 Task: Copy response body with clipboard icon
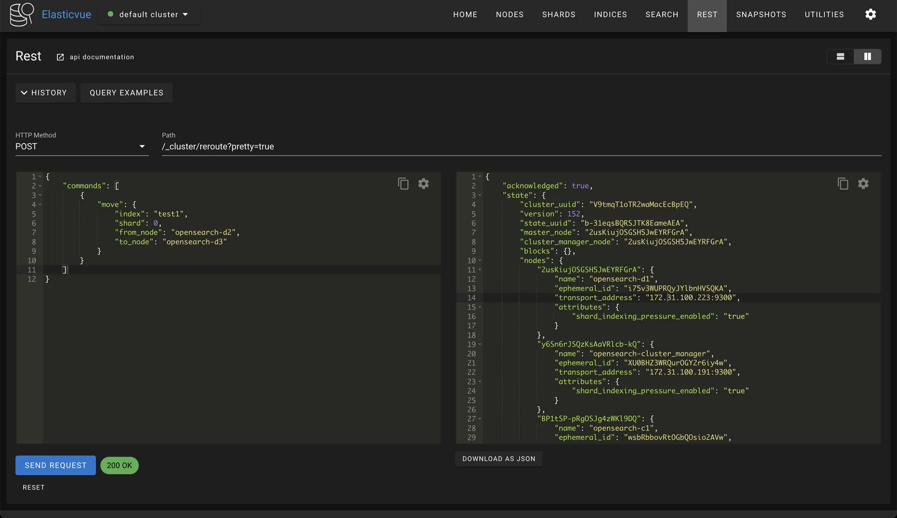(843, 183)
